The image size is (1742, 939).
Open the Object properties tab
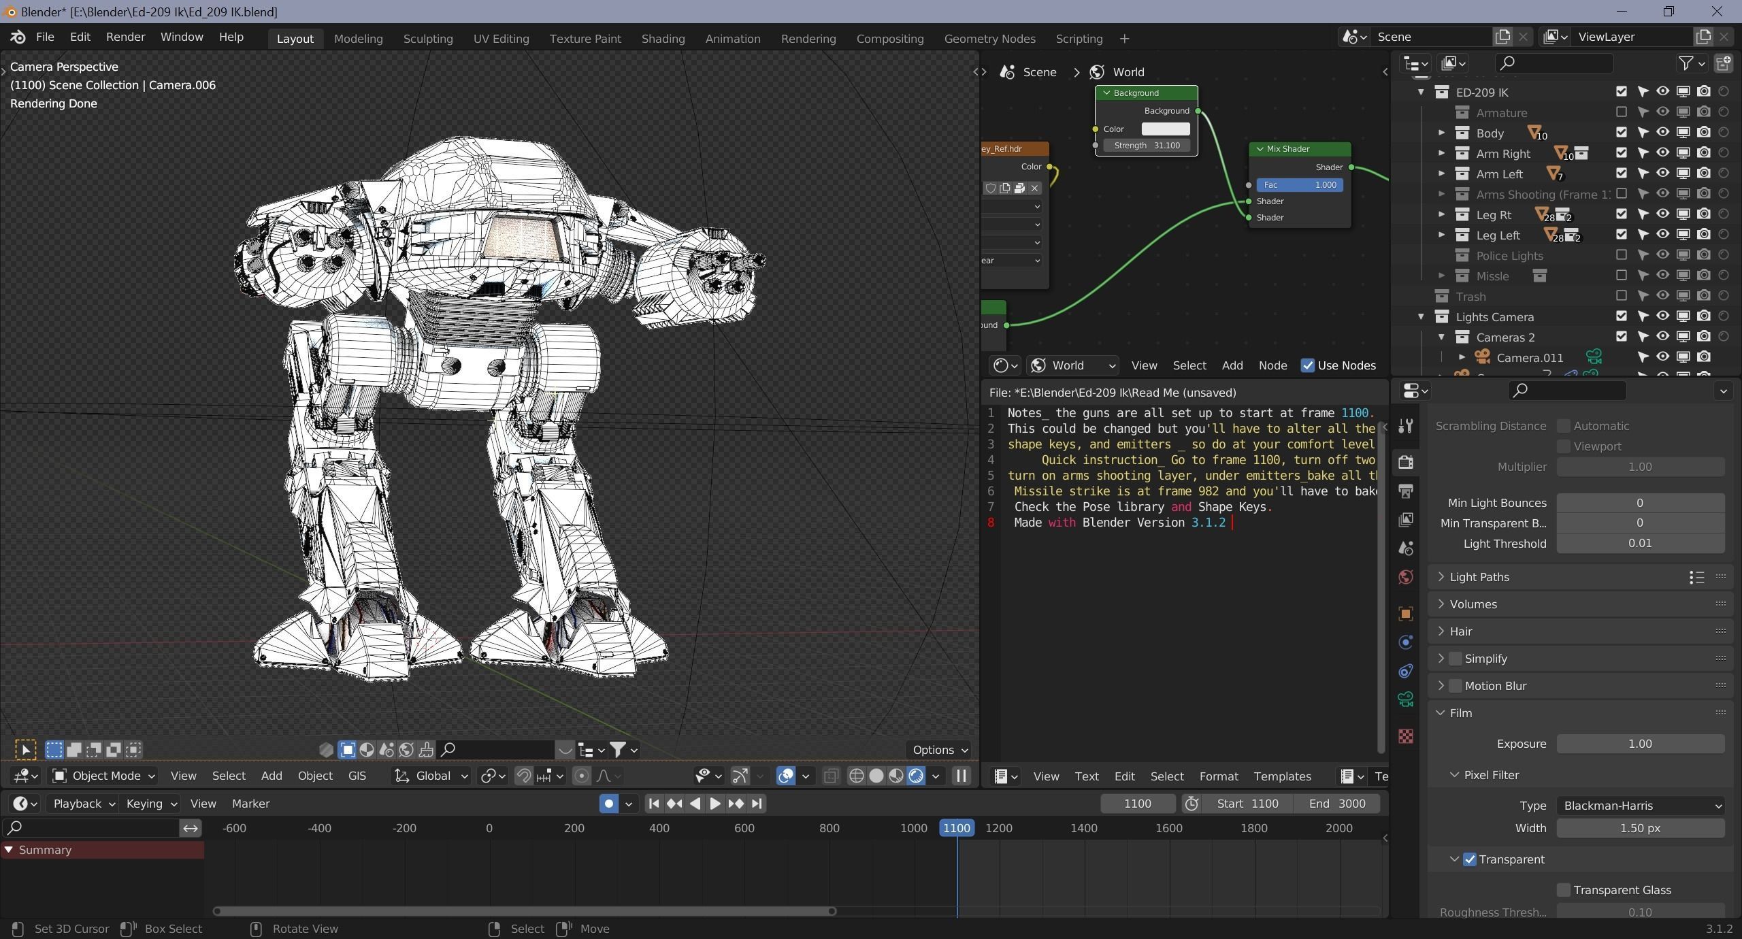pyautogui.click(x=1406, y=614)
